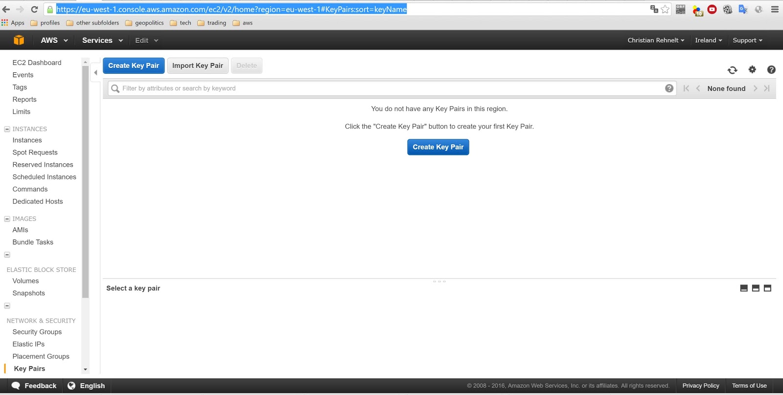Go to the last page of results
This screenshot has height=395, width=783.
coord(767,88)
